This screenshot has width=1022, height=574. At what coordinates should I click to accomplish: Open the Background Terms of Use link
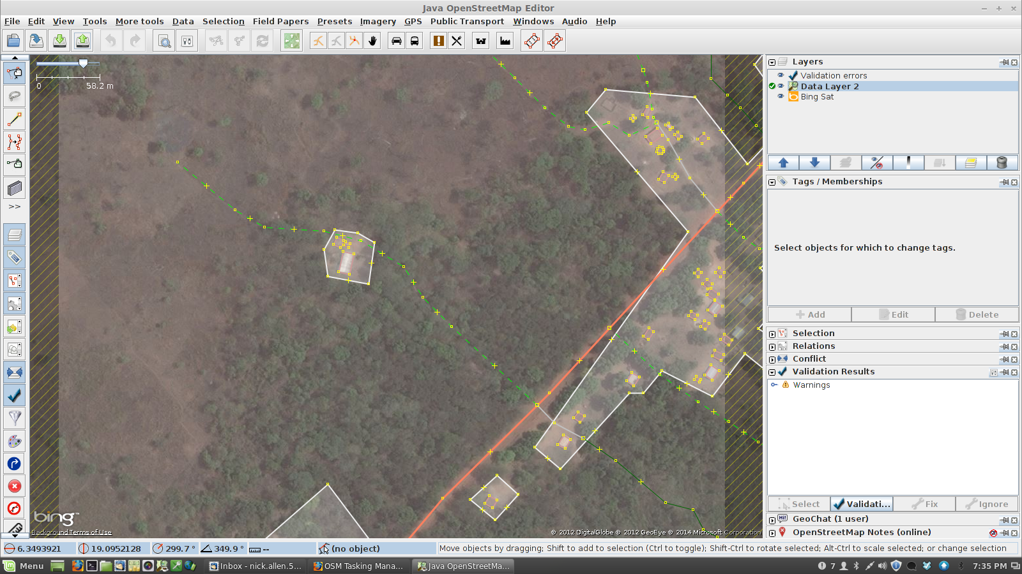[72, 533]
